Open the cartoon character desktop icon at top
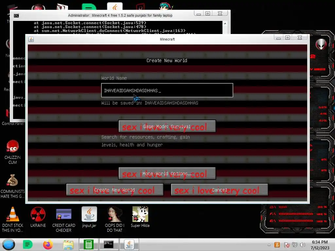 [166, 6]
